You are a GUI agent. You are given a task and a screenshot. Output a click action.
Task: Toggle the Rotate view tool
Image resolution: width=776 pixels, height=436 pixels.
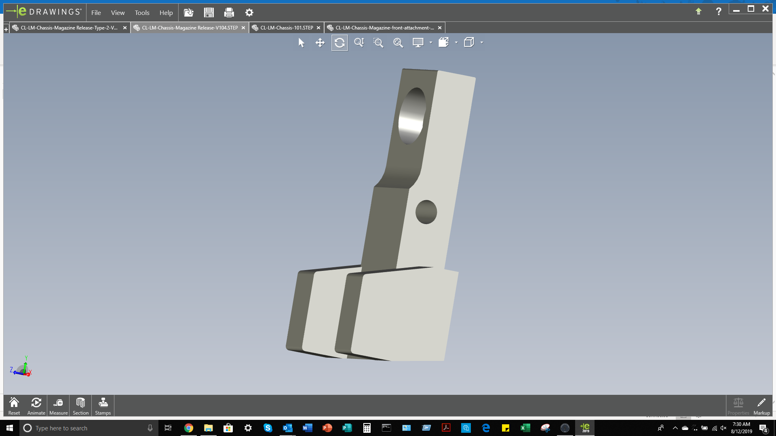(x=339, y=43)
